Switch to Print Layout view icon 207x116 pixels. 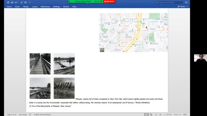pos(146,115)
